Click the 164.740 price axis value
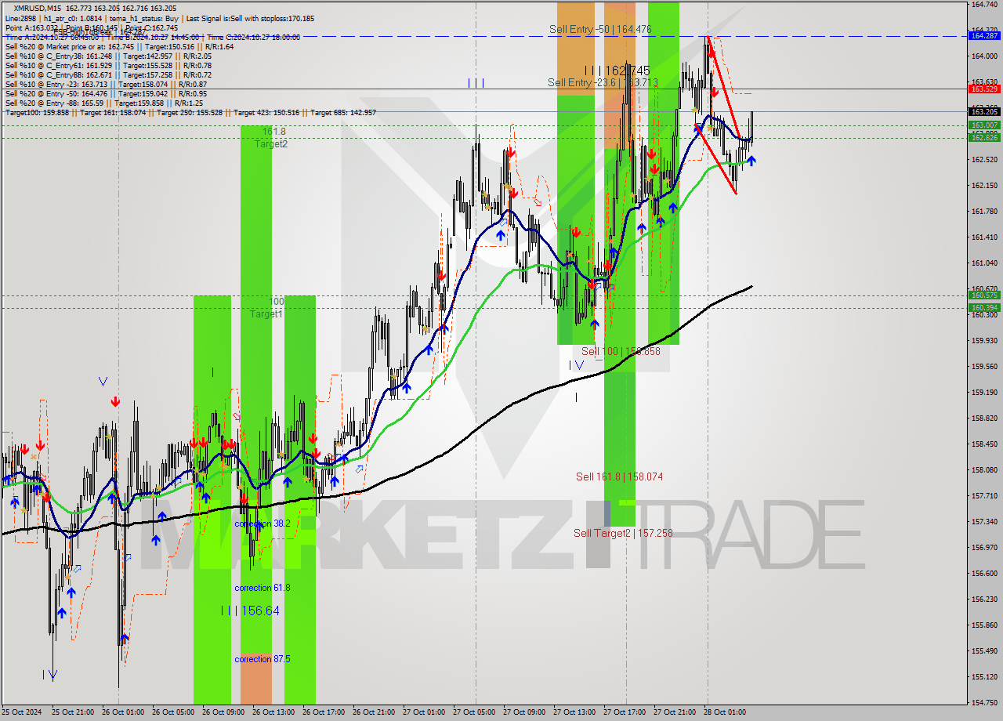Screen dimensions: 1003x721 click(984, 5)
